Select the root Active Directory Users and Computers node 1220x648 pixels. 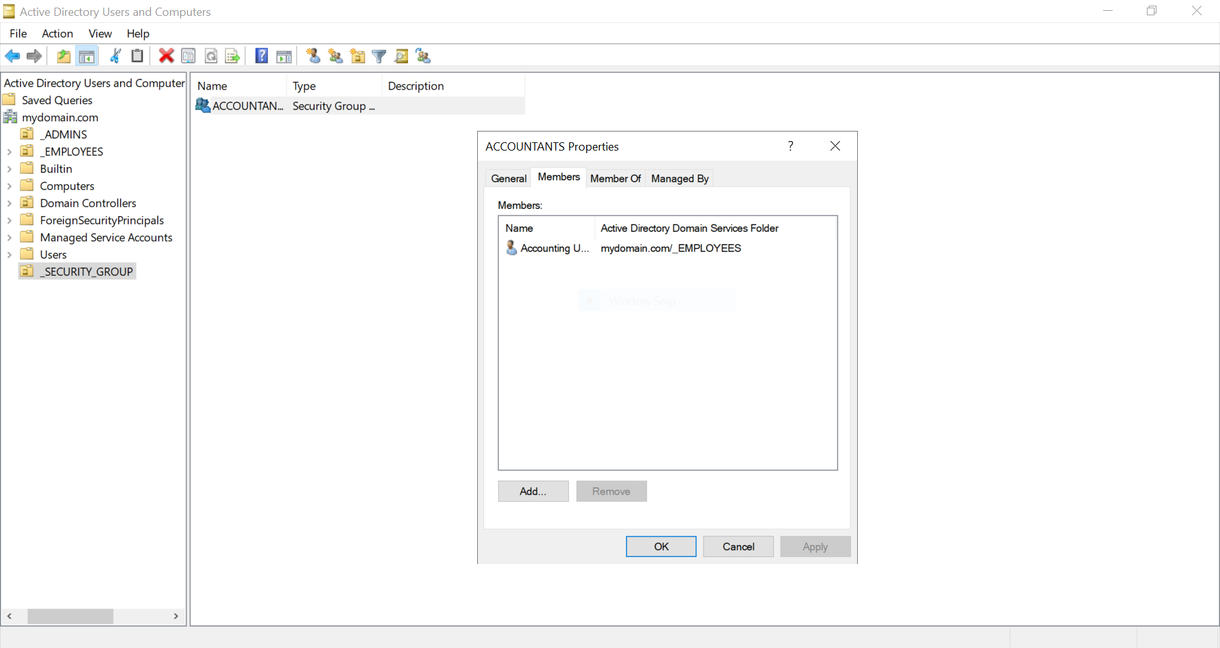(94, 83)
